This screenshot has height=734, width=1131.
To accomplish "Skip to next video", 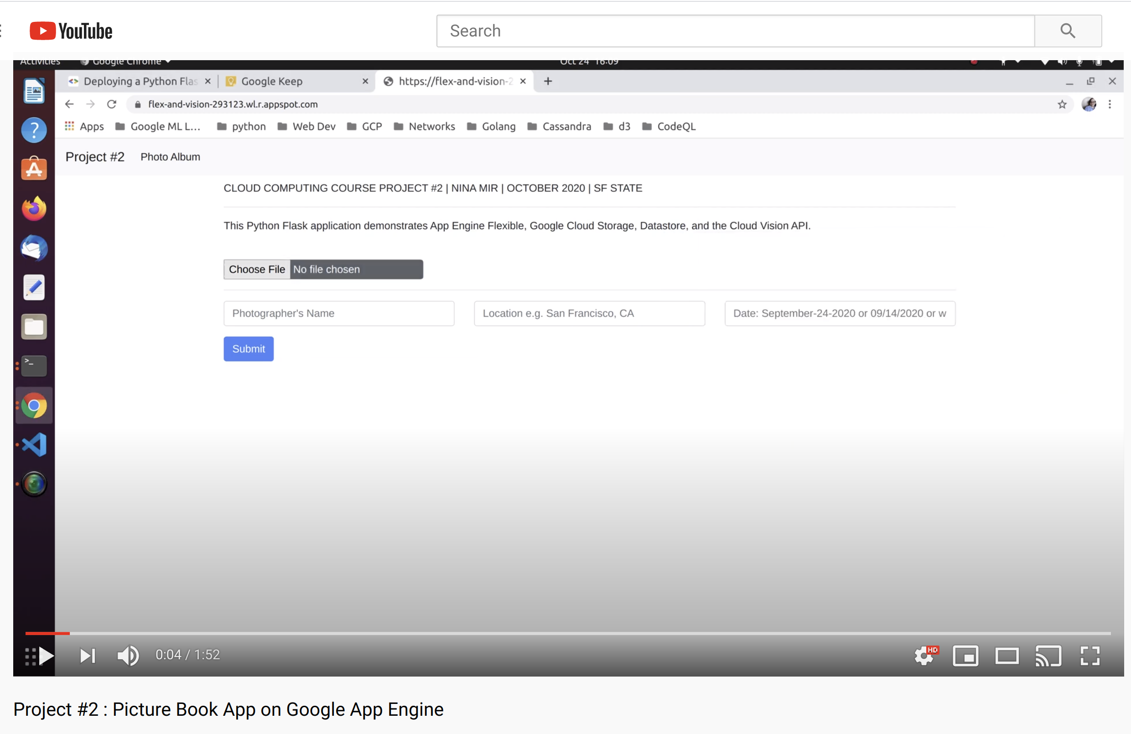I will tap(88, 656).
